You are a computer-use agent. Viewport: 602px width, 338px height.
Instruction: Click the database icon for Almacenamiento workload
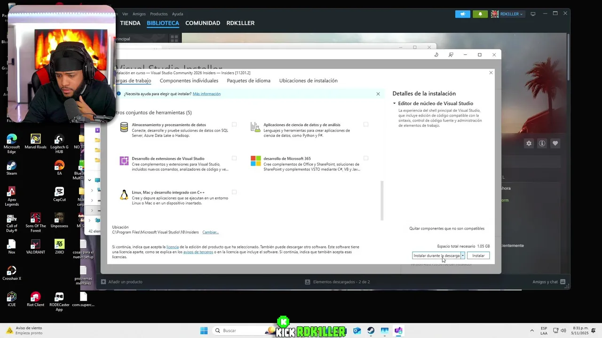coord(124,127)
